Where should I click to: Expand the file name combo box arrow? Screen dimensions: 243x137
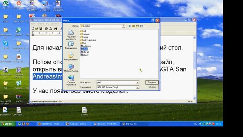[137, 83]
